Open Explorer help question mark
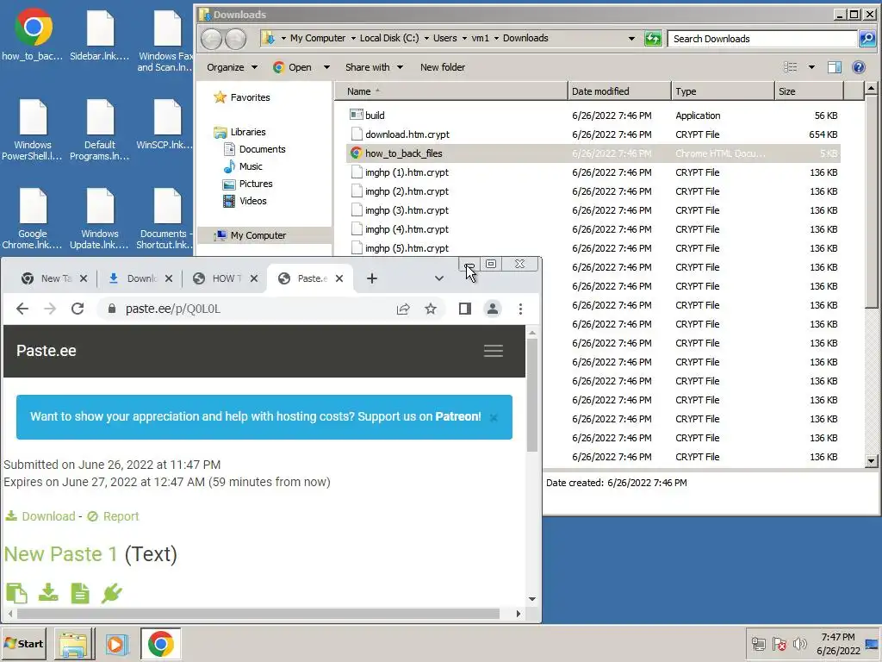Screen dimensions: 882x662 [x=859, y=67]
